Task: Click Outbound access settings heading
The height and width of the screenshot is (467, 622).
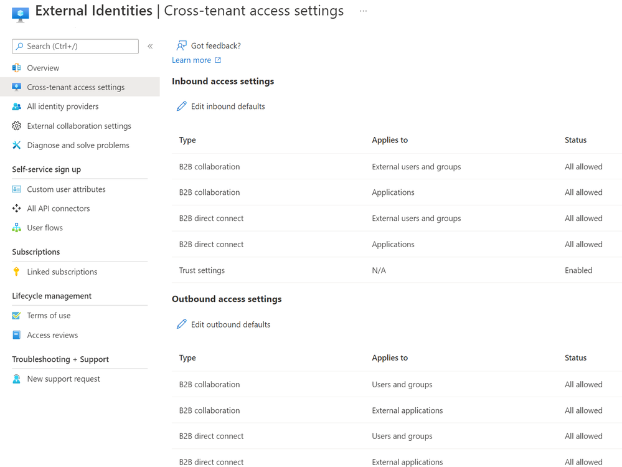Action: tap(227, 299)
